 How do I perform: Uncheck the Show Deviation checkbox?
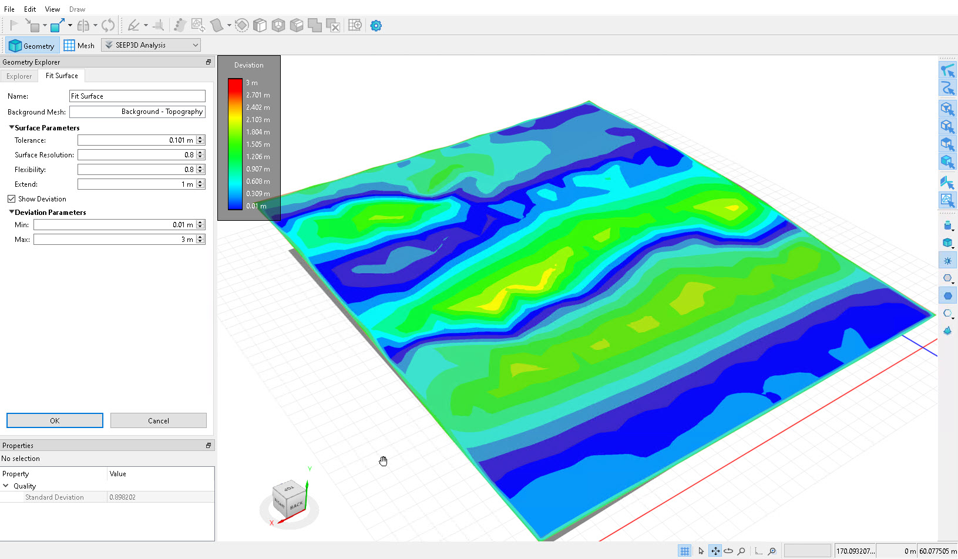pos(11,198)
